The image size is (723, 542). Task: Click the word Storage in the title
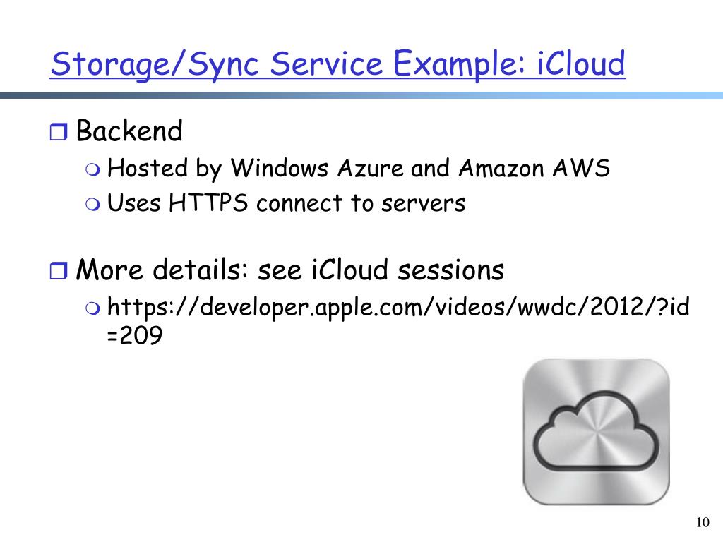tap(111, 64)
